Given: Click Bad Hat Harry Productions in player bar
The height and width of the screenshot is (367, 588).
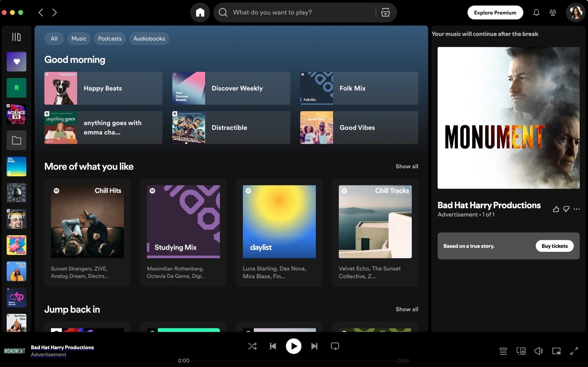Looking at the screenshot, I should point(62,347).
